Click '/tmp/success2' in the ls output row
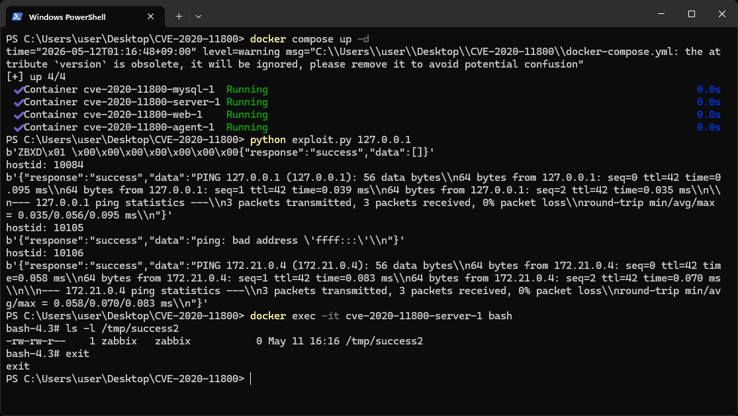 384,341
